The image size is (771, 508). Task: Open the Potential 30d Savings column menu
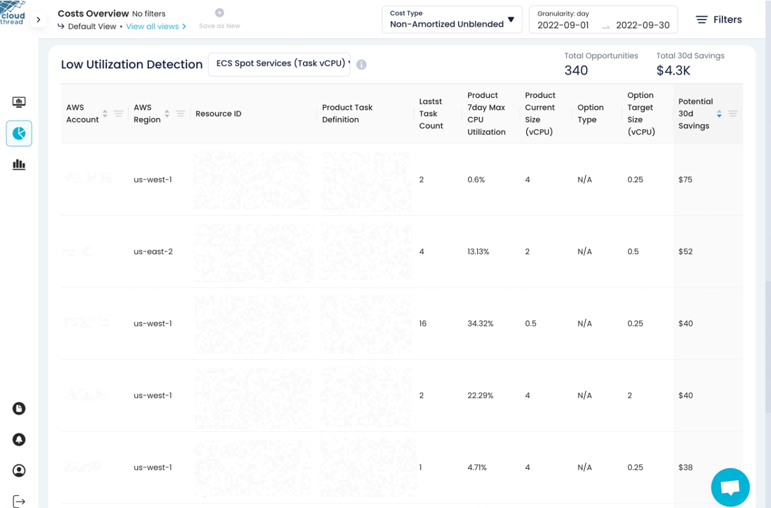coord(733,114)
